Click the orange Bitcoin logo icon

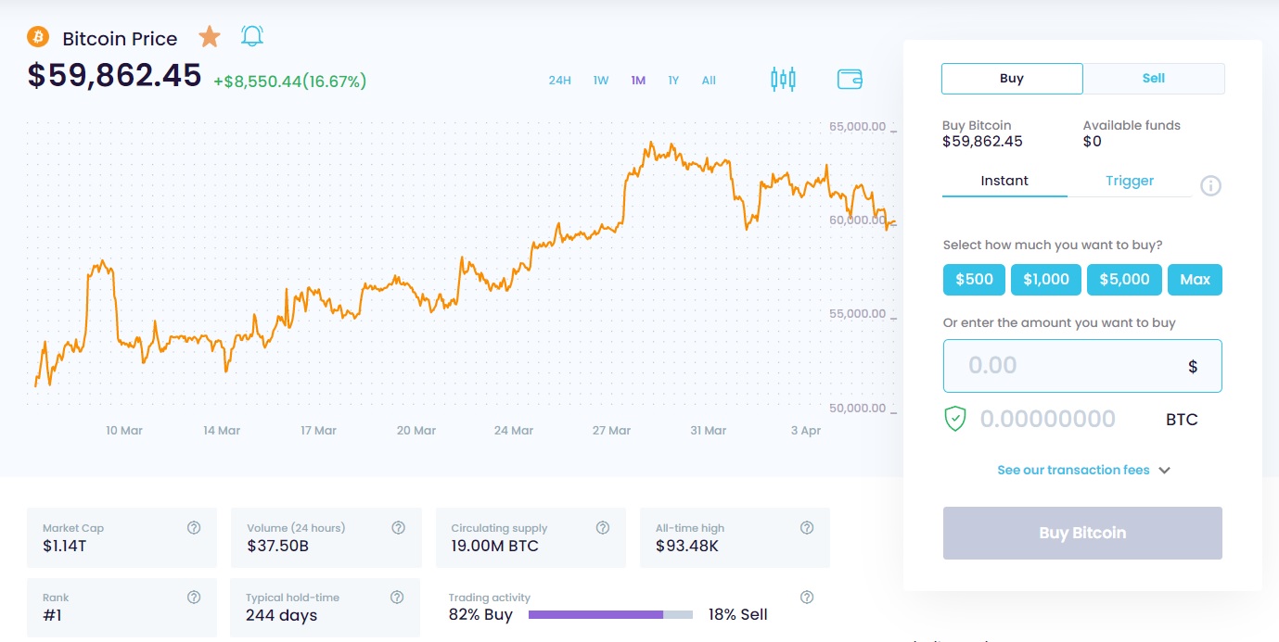[38, 37]
